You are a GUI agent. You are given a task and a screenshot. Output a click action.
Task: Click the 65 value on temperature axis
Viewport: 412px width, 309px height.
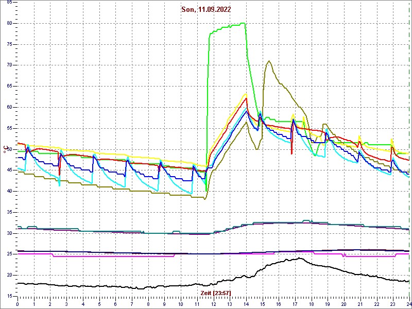coord(9,87)
